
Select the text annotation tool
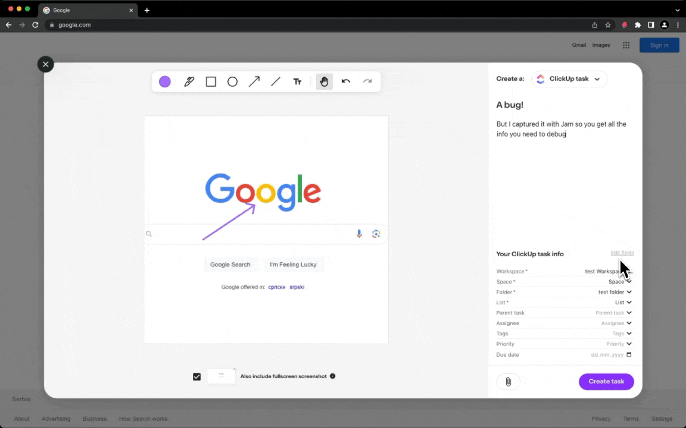tap(298, 81)
